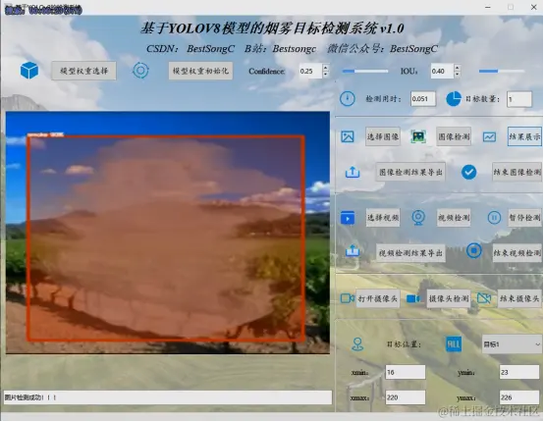This screenshot has width=544, height=422.
Task: Increase Confidence with up arrow
Action: [x=325, y=68]
